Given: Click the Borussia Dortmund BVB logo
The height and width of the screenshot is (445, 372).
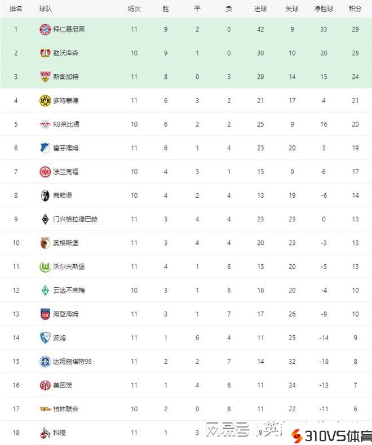Looking at the screenshot, I should tap(45, 100).
